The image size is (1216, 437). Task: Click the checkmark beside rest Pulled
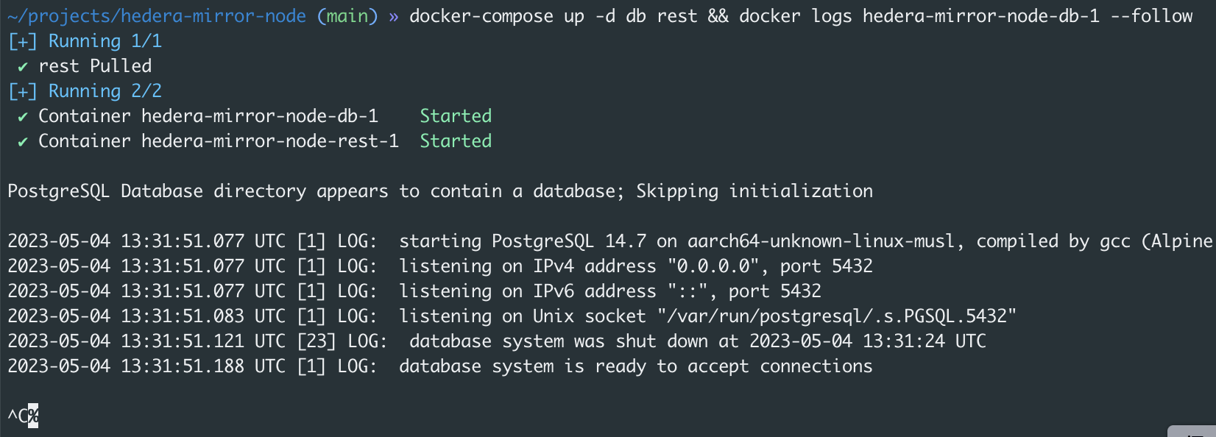(23, 67)
